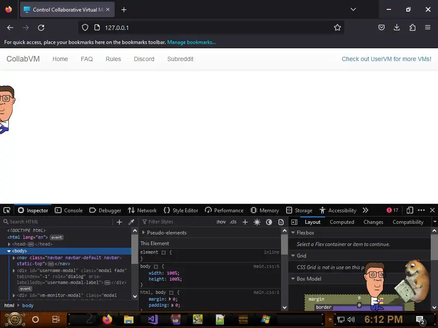Toggle :hov pseudo-class panel

[221, 222]
